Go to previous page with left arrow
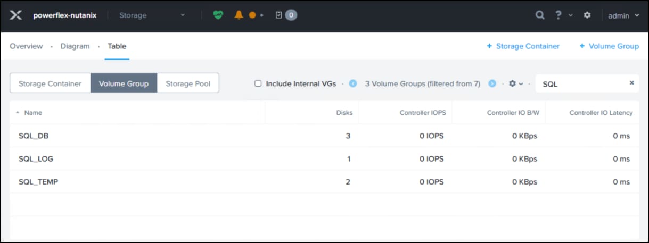649x243 pixels. (x=352, y=83)
